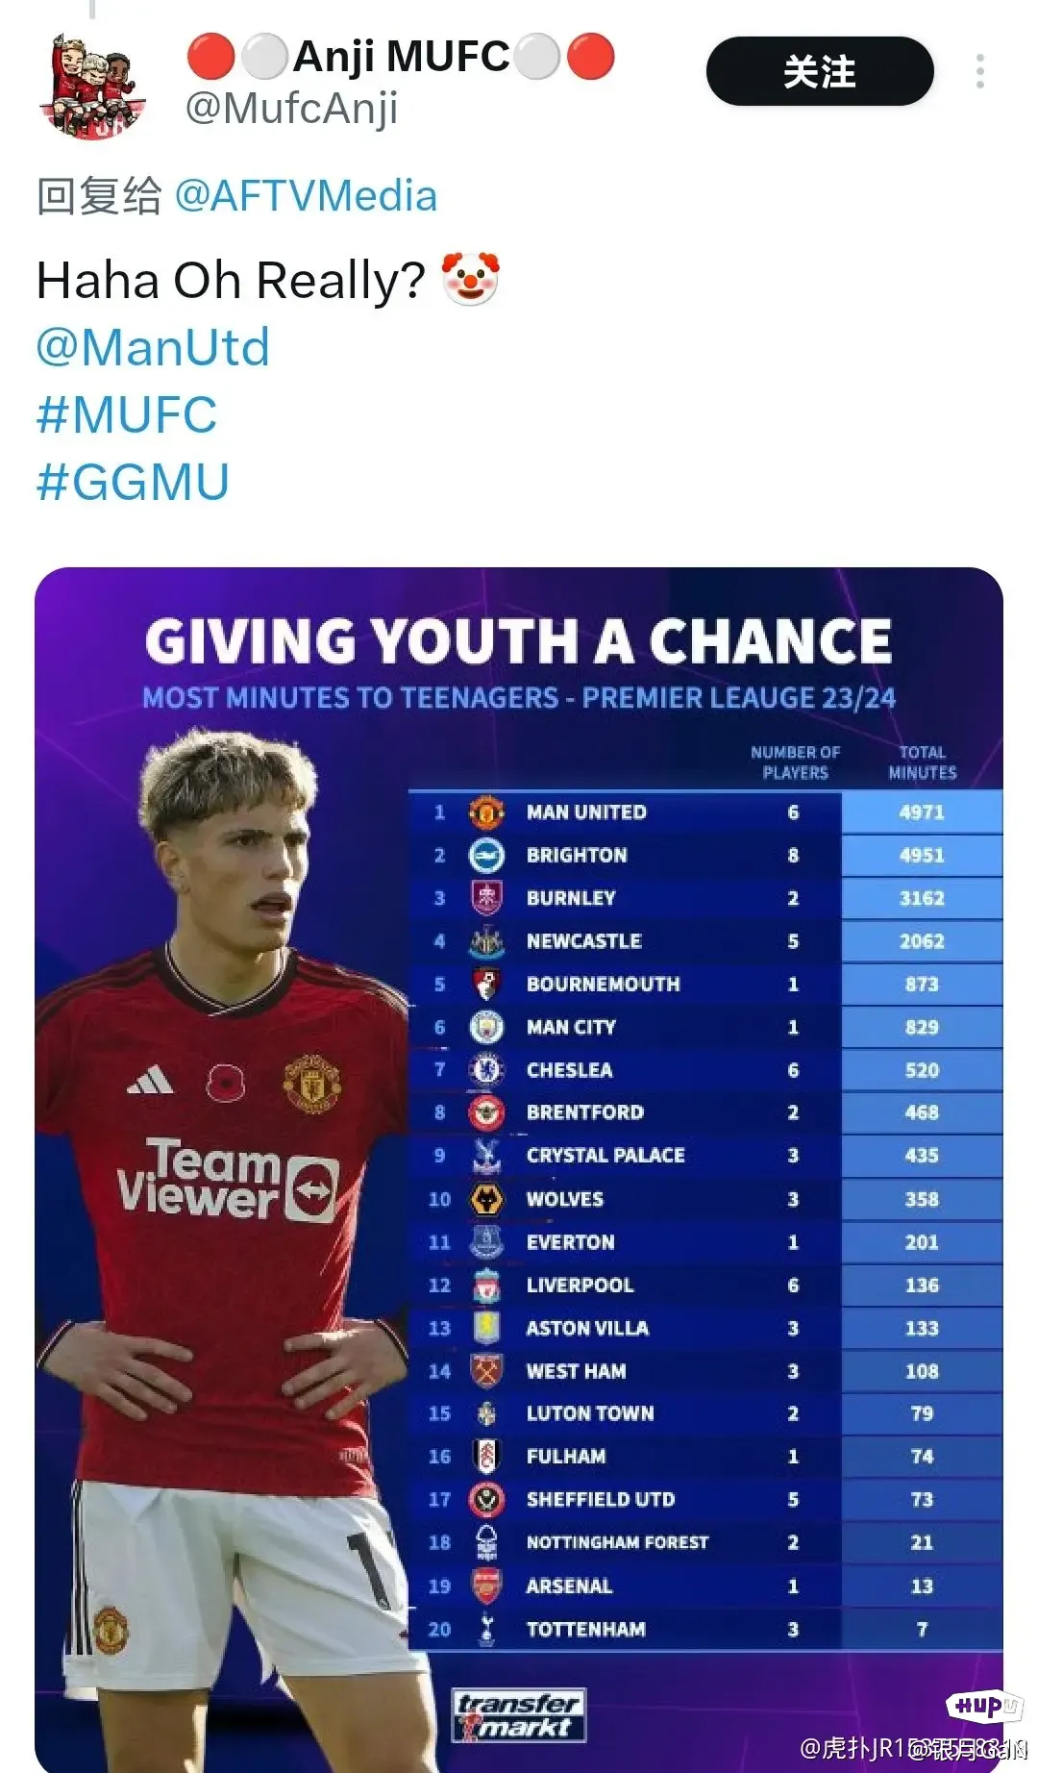Viewport: 1038px width, 1773px height.
Task: Click the Newcastle row in the table
Action: tap(705, 941)
